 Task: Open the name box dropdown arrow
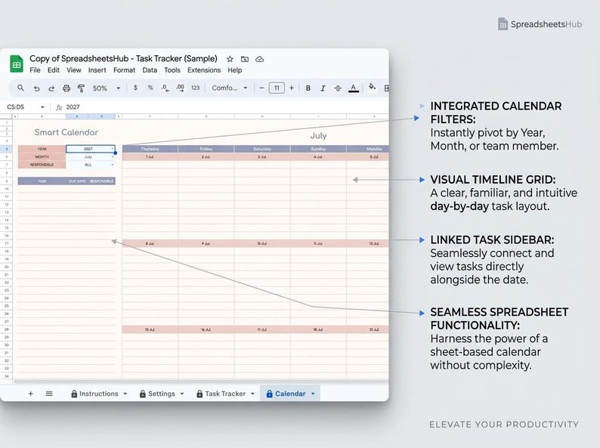point(42,107)
